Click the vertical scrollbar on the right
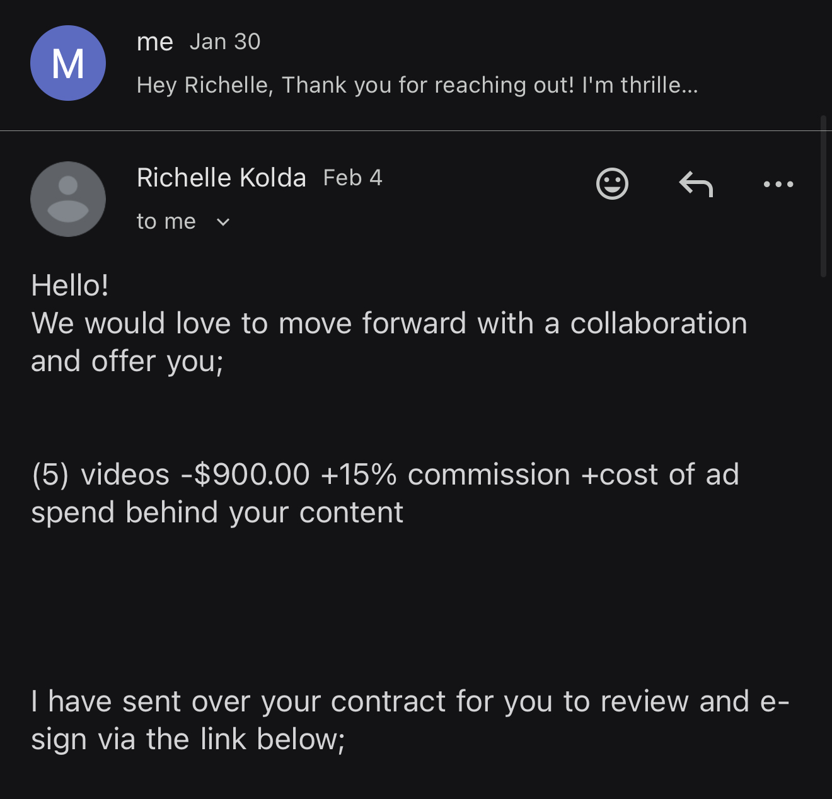Screen dimensions: 832x799 [823, 195]
